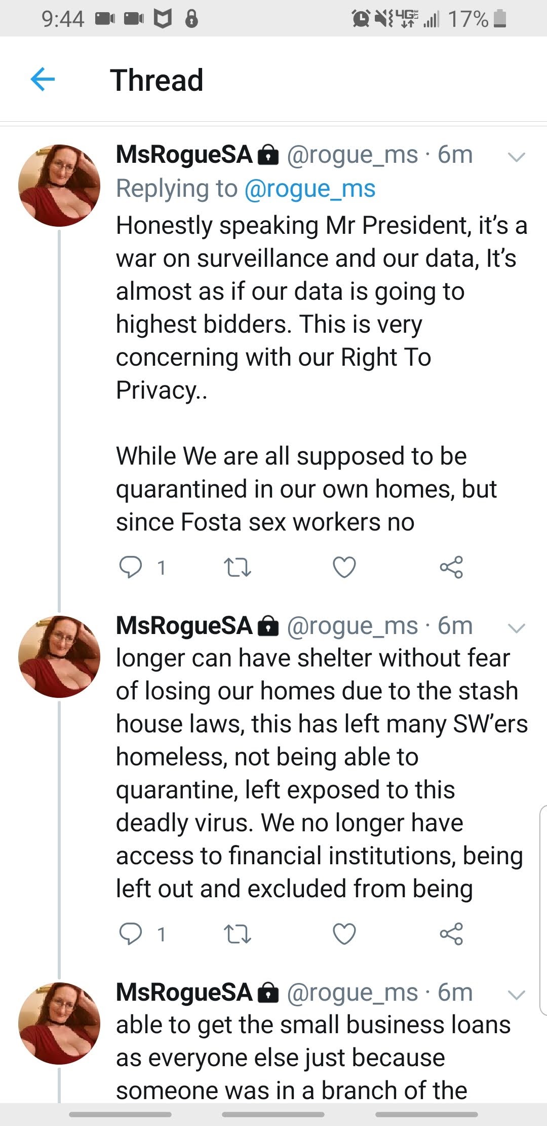Share the second tweet about quarantine

pos(451,934)
